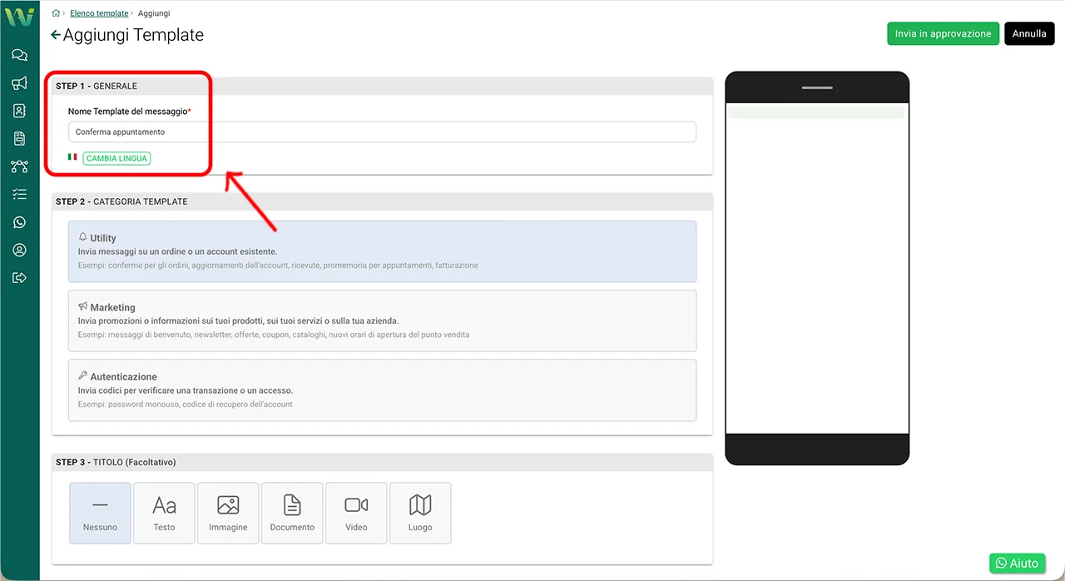Screen dimensions: 1065x581
Task: Click the Invia in approvazione button
Action: (943, 33)
